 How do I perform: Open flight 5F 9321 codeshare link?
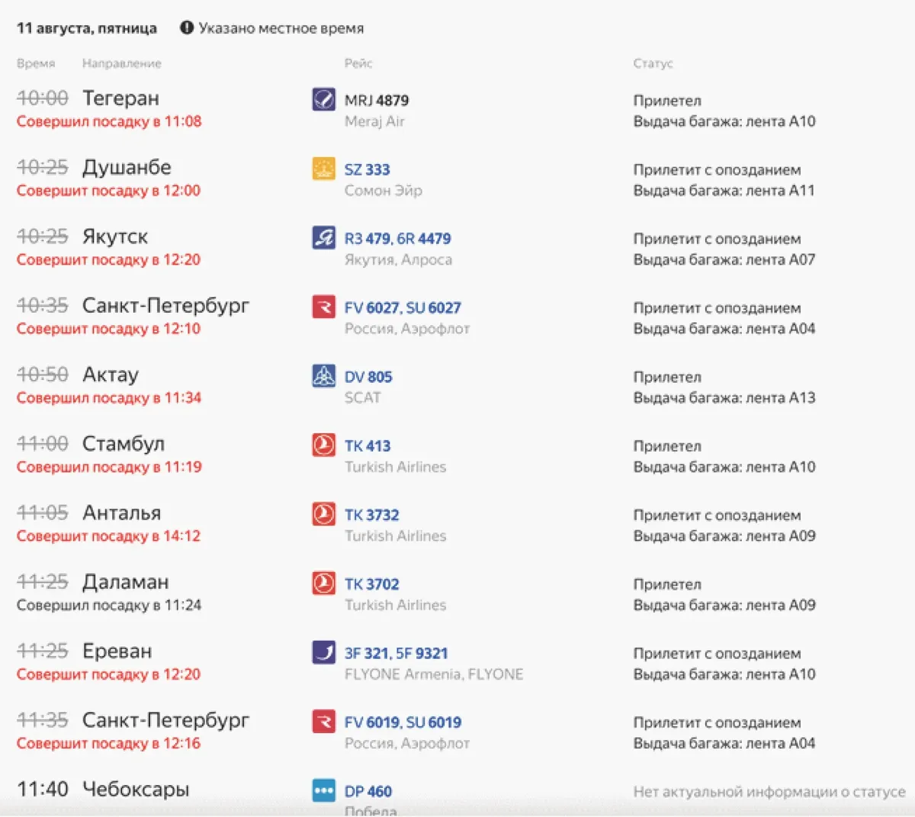pyautogui.click(x=422, y=654)
